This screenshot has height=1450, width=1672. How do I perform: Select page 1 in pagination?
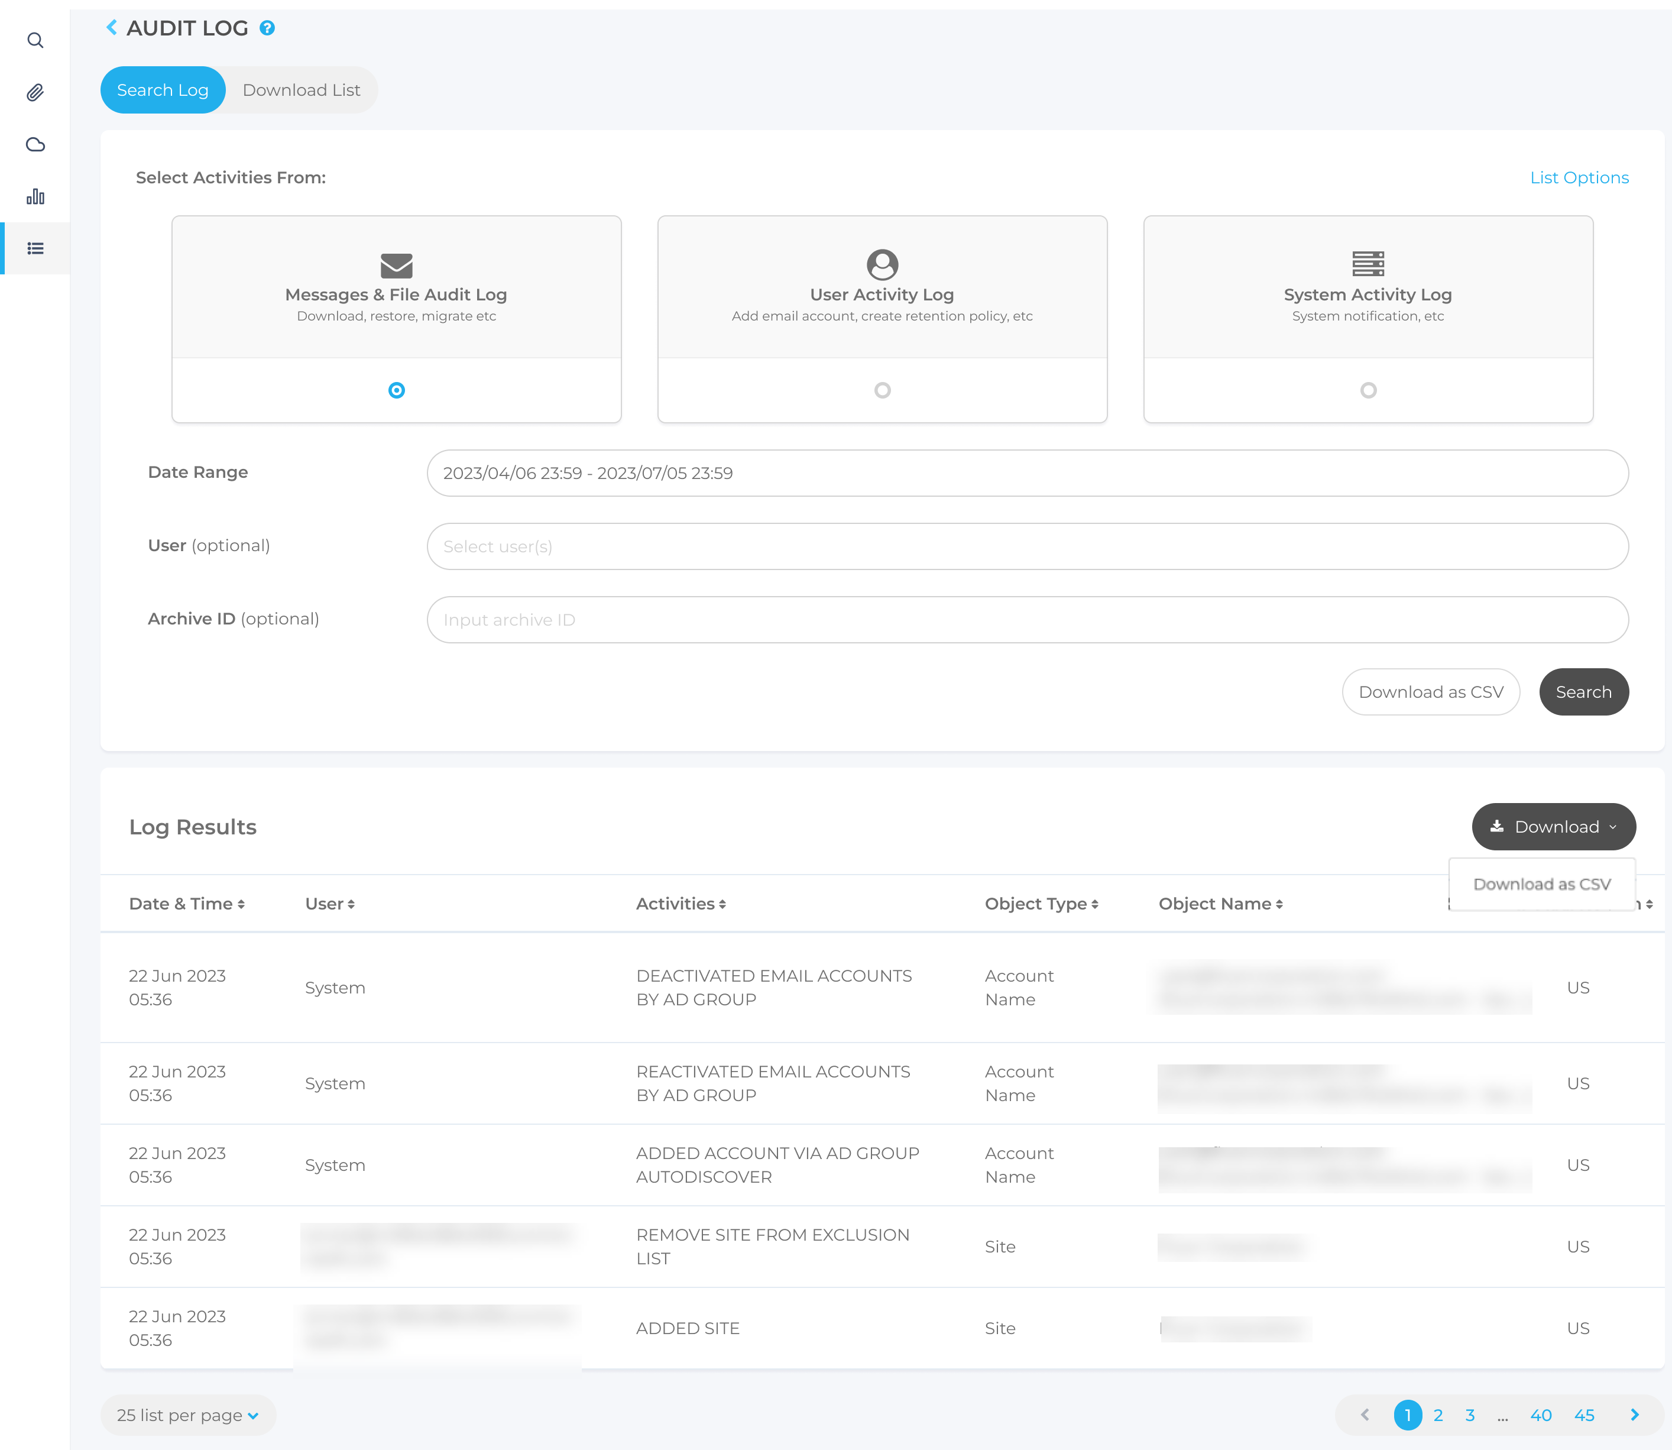coord(1408,1415)
